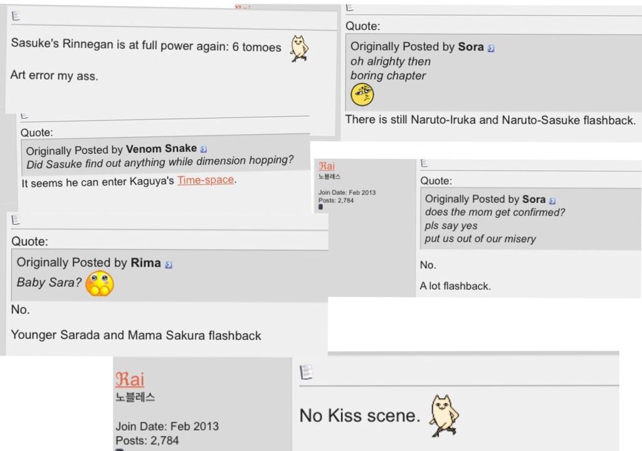
Task: Click the quoted username Rima
Action: pyautogui.click(x=145, y=263)
